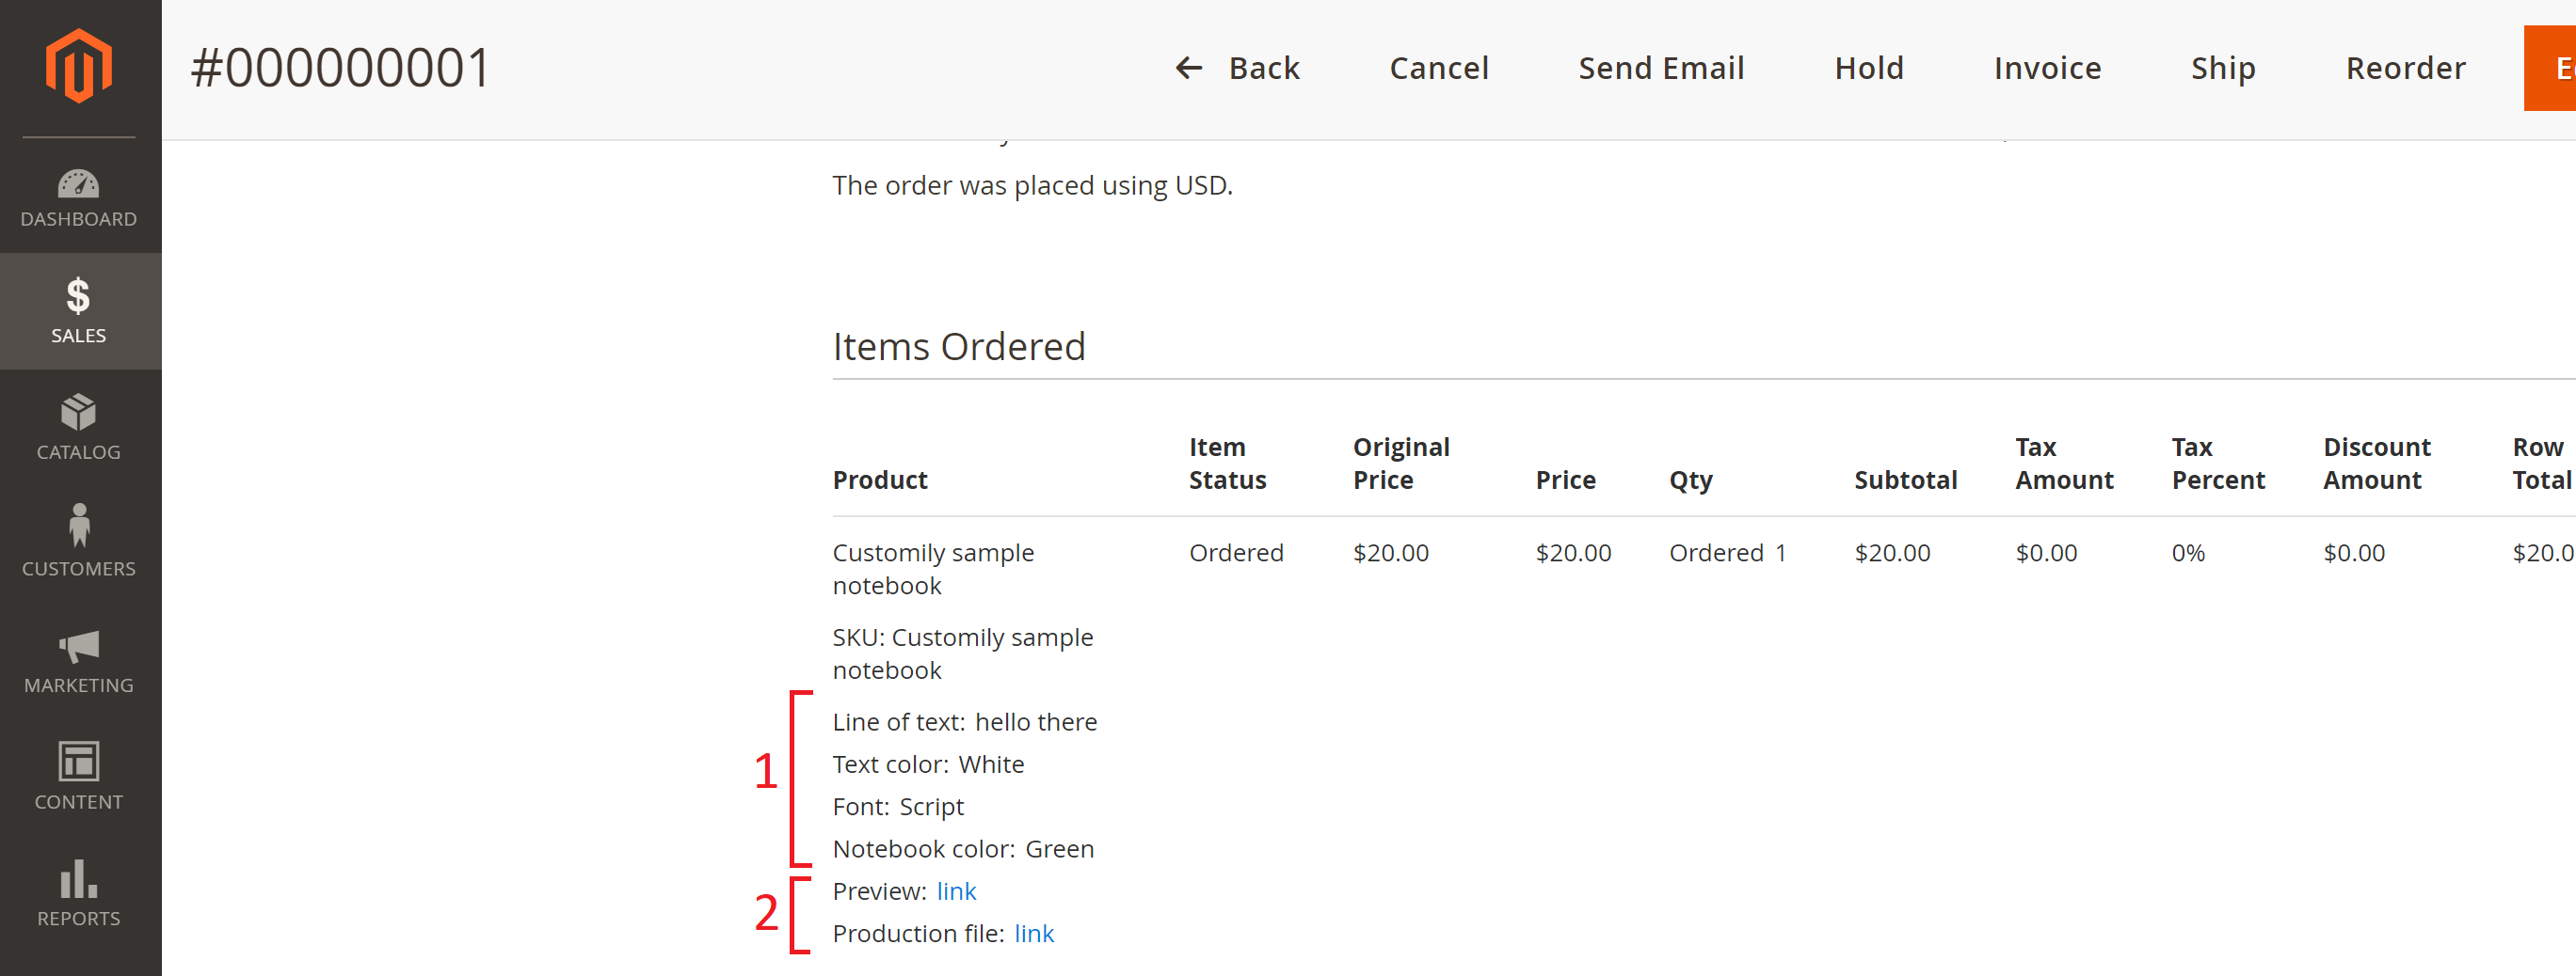Click the Ship button
The width and height of the screenshot is (2576, 976).
click(x=2222, y=68)
